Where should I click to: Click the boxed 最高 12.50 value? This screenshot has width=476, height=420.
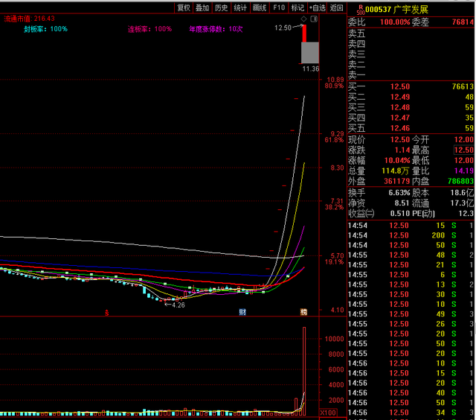pyautogui.click(x=464, y=150)
